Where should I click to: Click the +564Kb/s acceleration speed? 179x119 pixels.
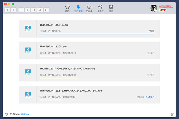tap(24, 114)
